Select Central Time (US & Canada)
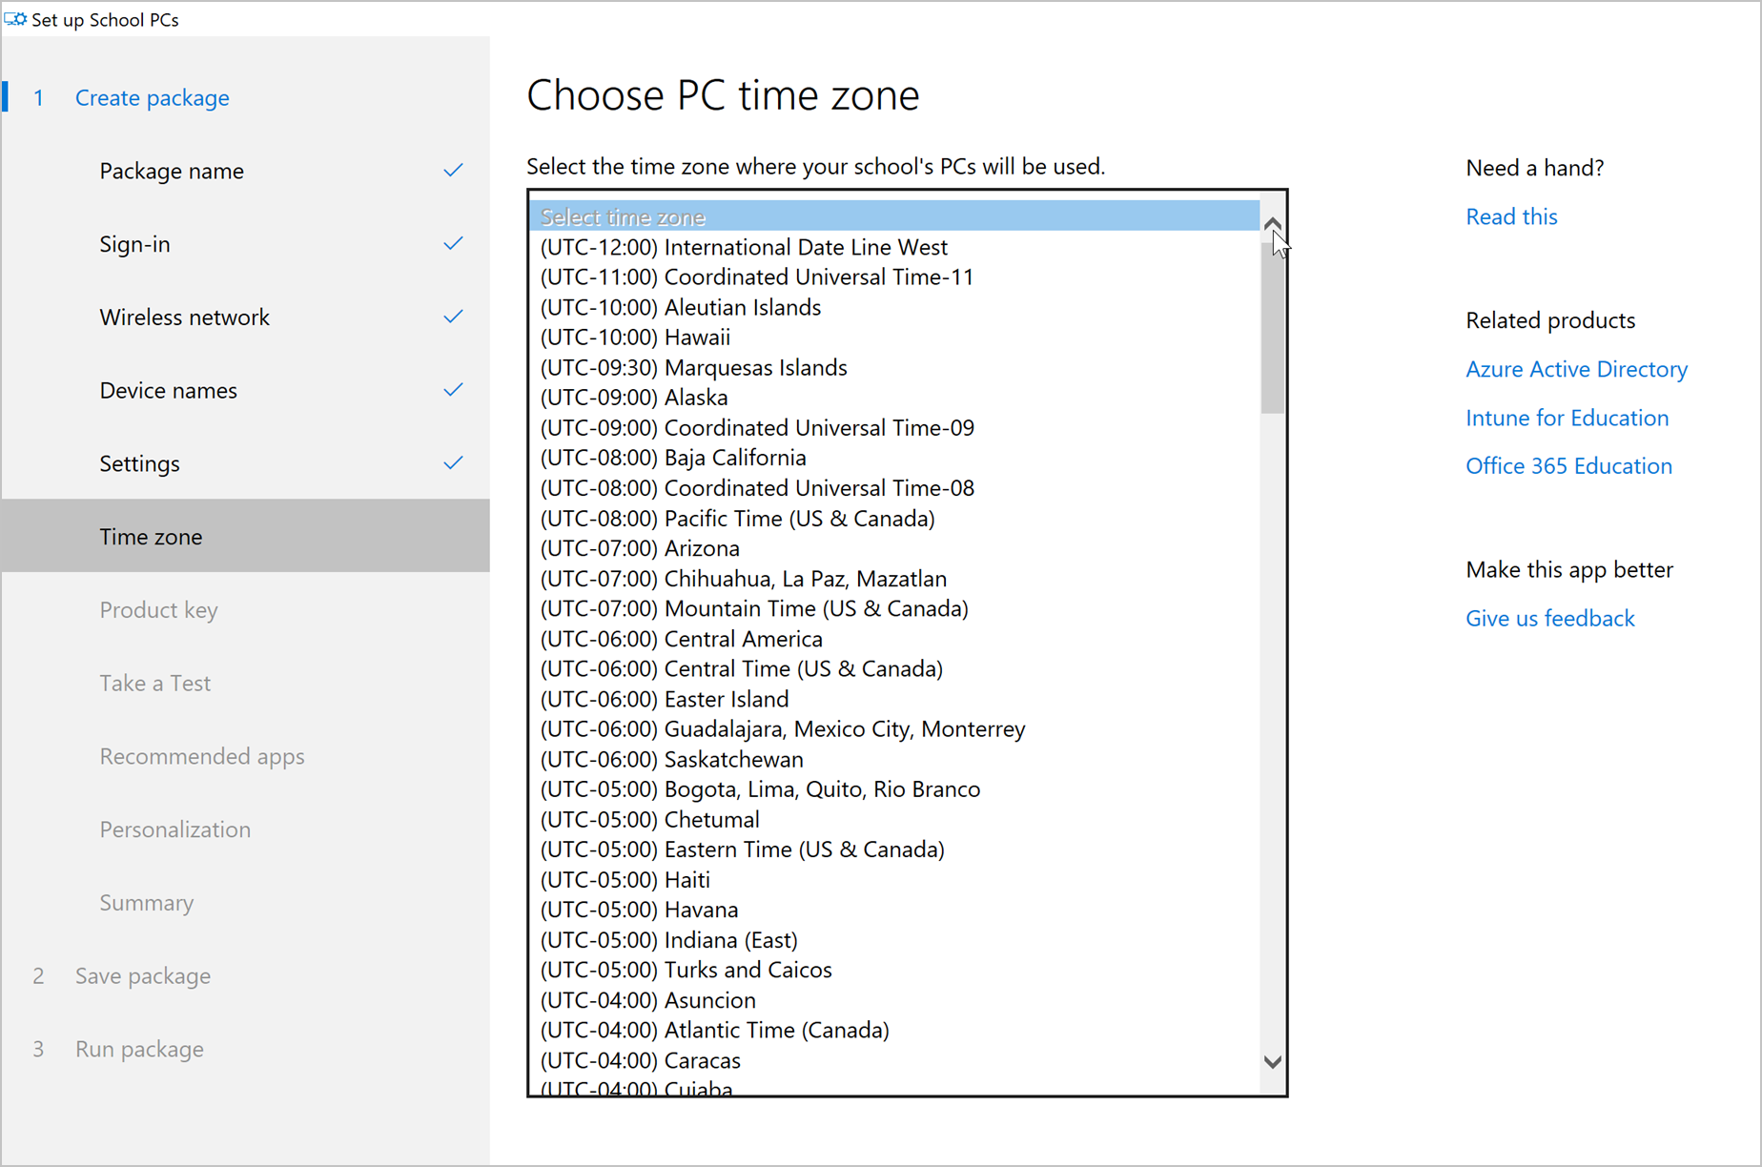Screen dimensions: 1762x1167 pyautogui.click(x=741, y=669)
